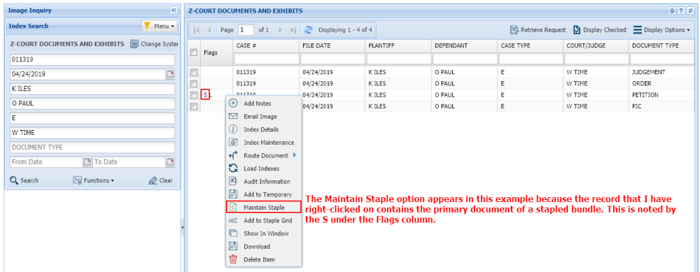Screen dimensions: 700x272
Task: Select Maintain Staple menu option
Action: 264,208
